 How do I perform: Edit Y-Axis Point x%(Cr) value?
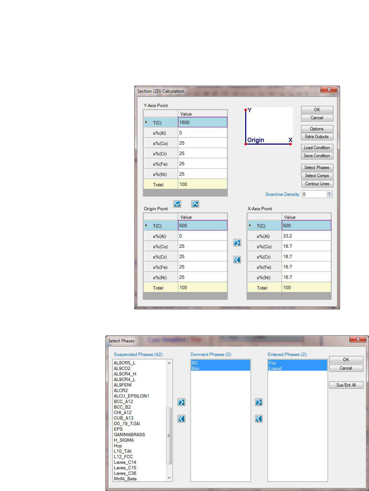tap(202, 153)
